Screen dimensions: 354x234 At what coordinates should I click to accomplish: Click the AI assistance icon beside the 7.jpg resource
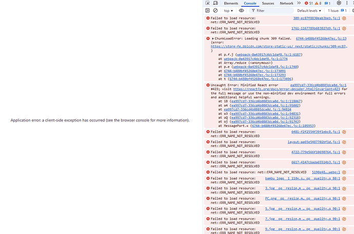point(344,219)
